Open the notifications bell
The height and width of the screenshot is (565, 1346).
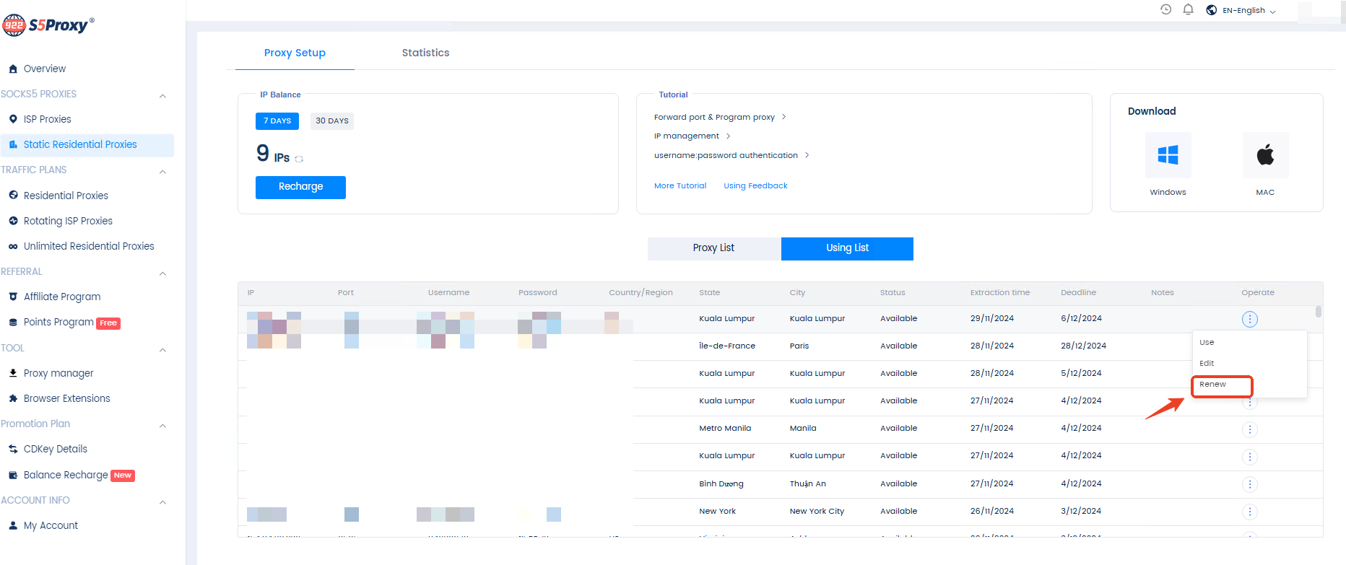[x=1188, y=9]
